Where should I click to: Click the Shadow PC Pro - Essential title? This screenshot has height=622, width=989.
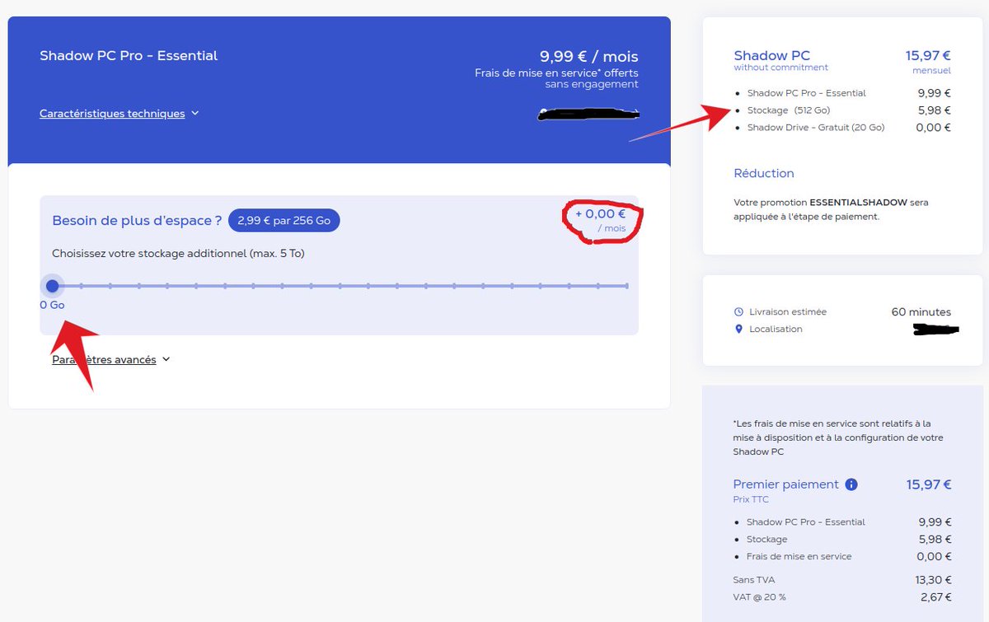129,56
